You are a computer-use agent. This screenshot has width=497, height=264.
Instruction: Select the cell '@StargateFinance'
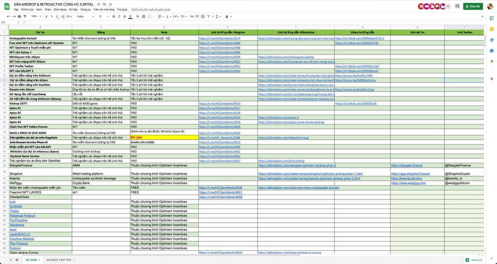point(464,165)
